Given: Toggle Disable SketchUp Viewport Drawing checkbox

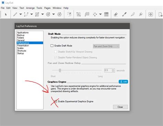Looking at the screenshot, I should coord(55,52).
